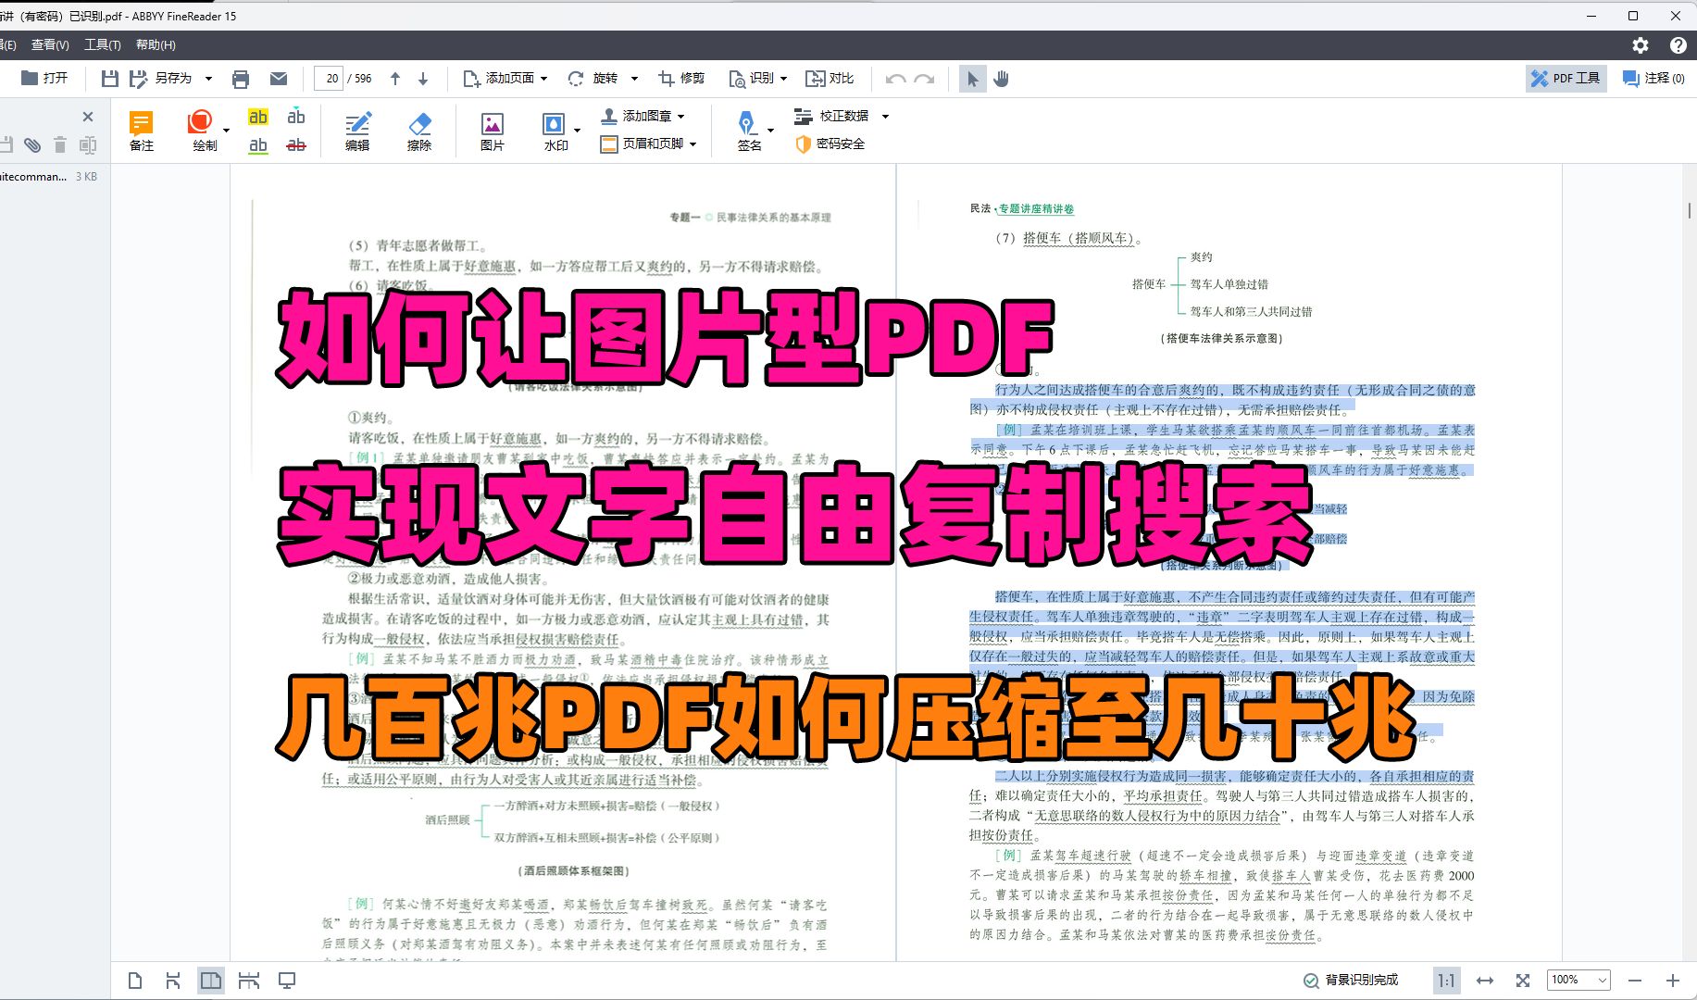The width and height of the screenshot is (1697, 1000).
Task: Select underline text tool
Action: pyautogui.click(x=258, y=145)
